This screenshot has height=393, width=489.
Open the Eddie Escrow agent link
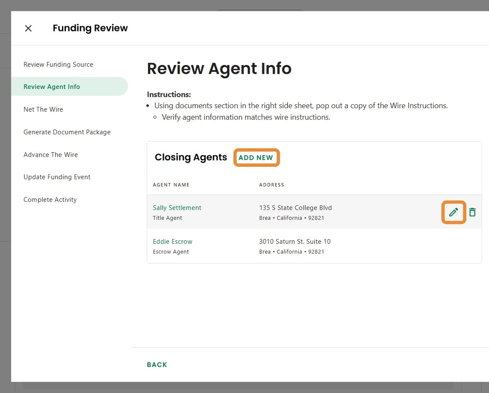[x=172, y=242]
